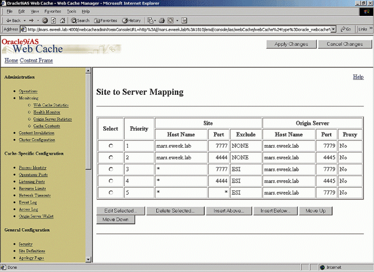Open the Event Log link
Screen dimensions: 374x272
(28, 202)
